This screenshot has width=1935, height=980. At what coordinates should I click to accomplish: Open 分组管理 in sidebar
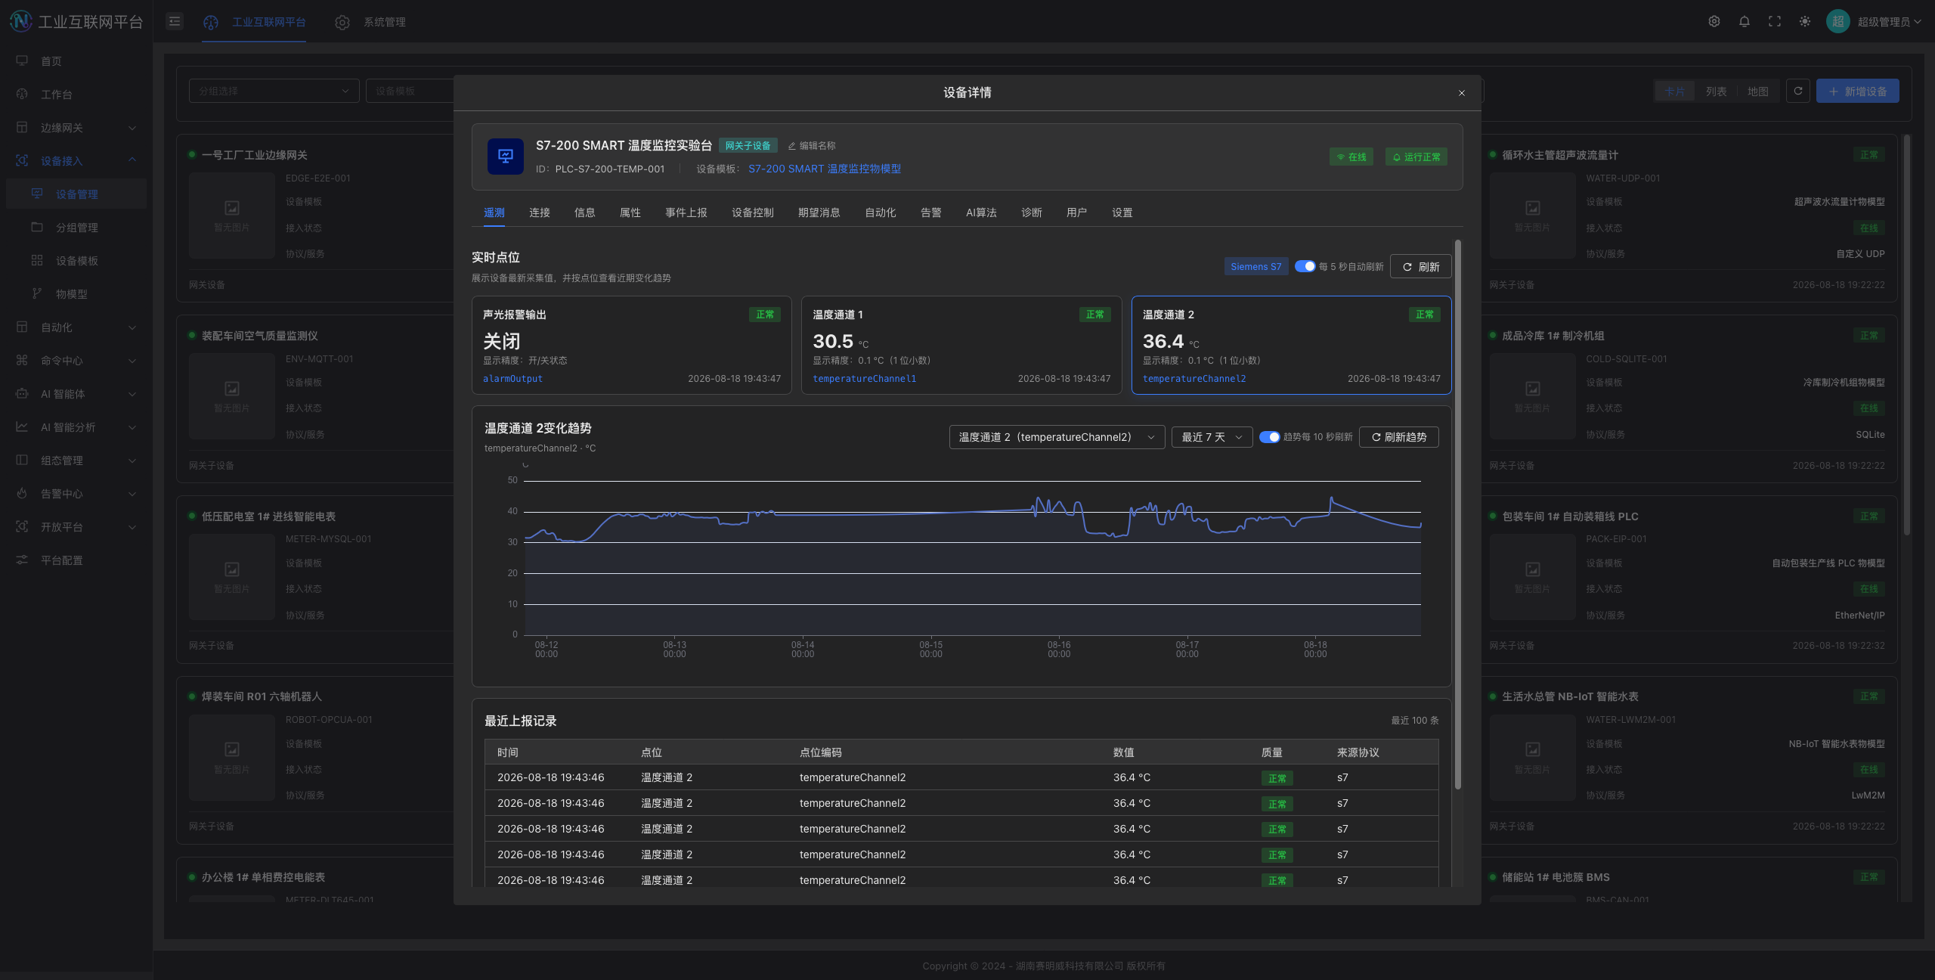[x=76, y=228]
